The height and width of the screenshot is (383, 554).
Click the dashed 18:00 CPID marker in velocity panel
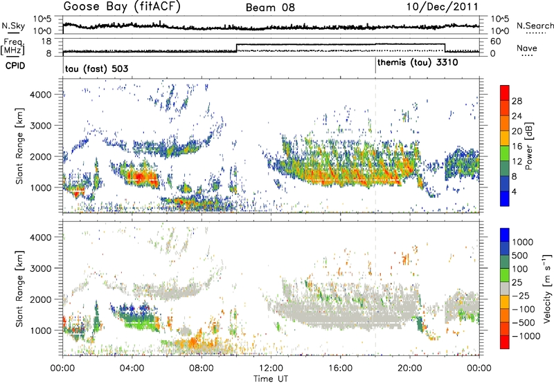coord(375,288)
